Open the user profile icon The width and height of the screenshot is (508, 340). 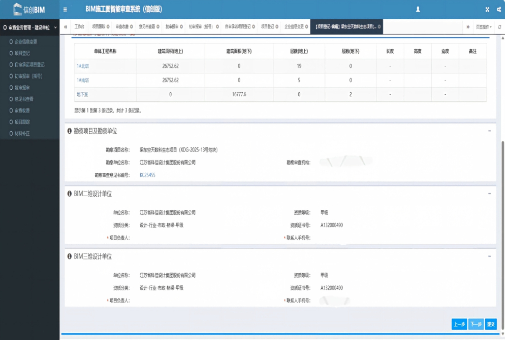[x=418, y=9]
